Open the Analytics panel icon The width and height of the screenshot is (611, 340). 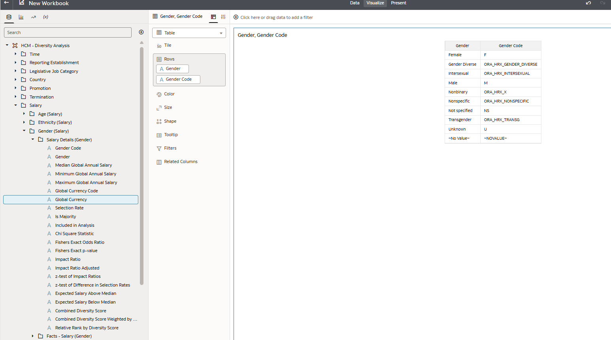pyautogui.click(x=34, y=17)
